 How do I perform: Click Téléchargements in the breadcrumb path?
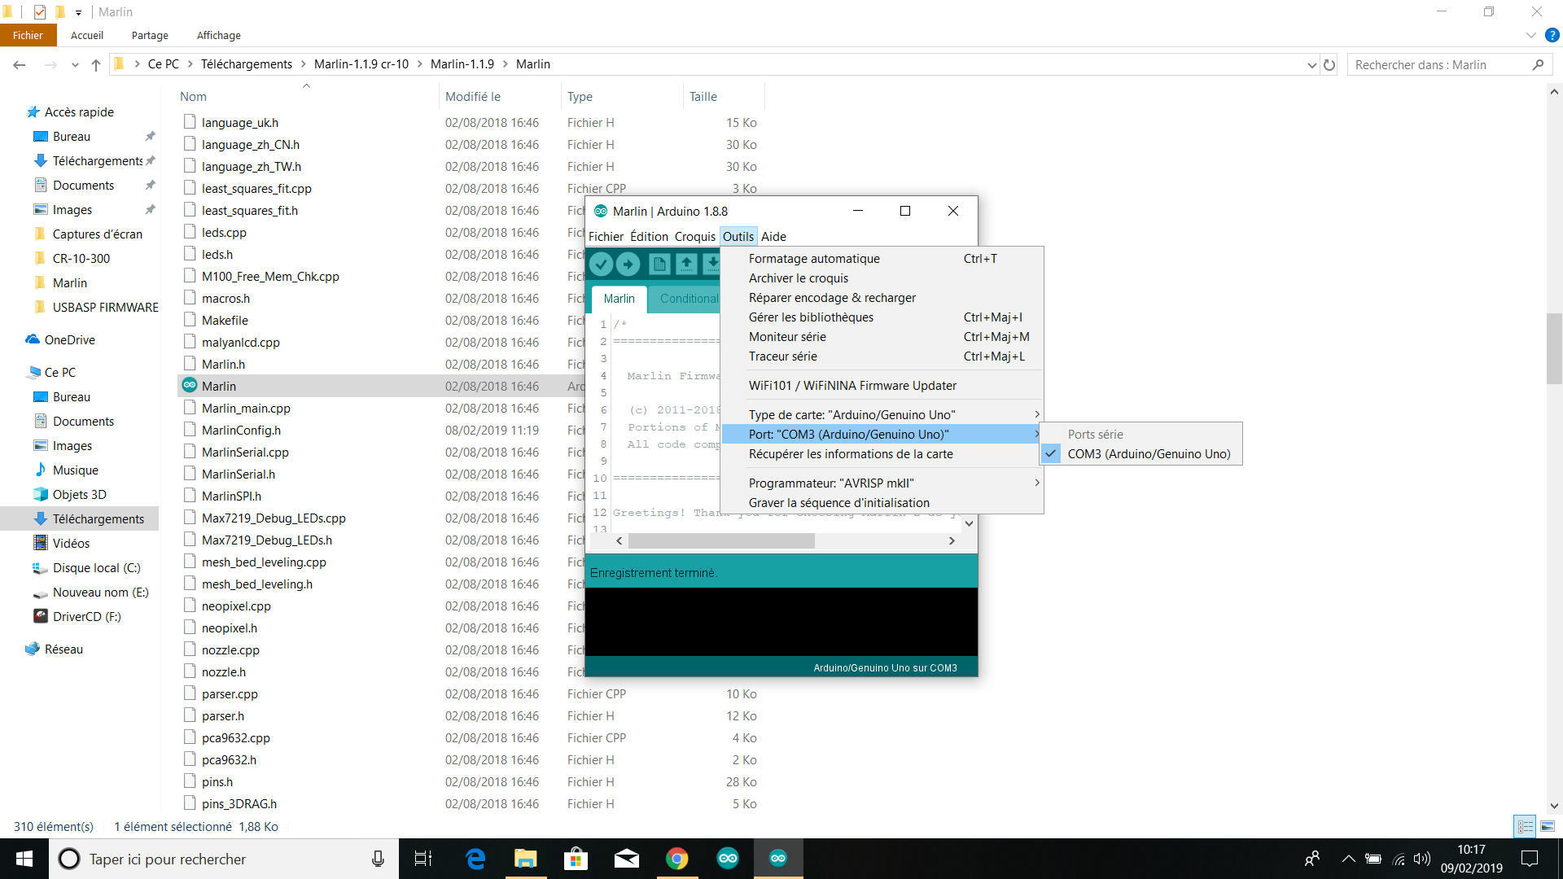click(246, 64)
